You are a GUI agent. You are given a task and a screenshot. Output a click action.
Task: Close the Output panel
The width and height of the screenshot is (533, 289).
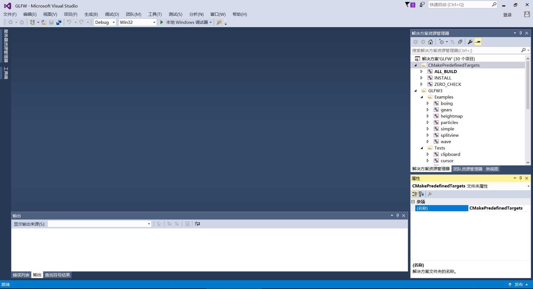pos(404,215)
